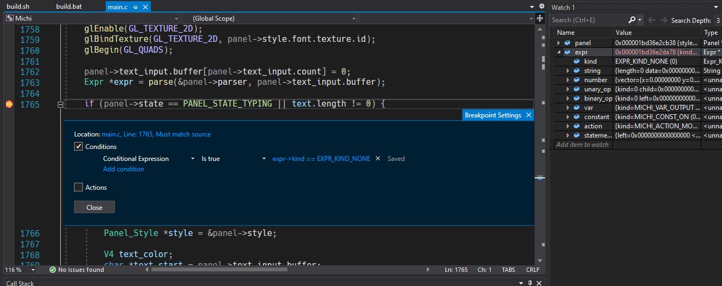Screen dimensions: 722x286
Task: Click the Watch search magnifier icon
Action: (x=632, y=20)
